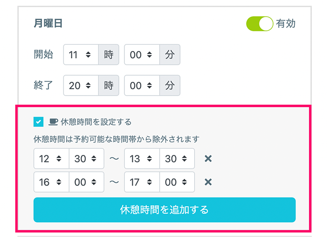Click the 休憩時間を設定する label text

[x=96, y=121]
